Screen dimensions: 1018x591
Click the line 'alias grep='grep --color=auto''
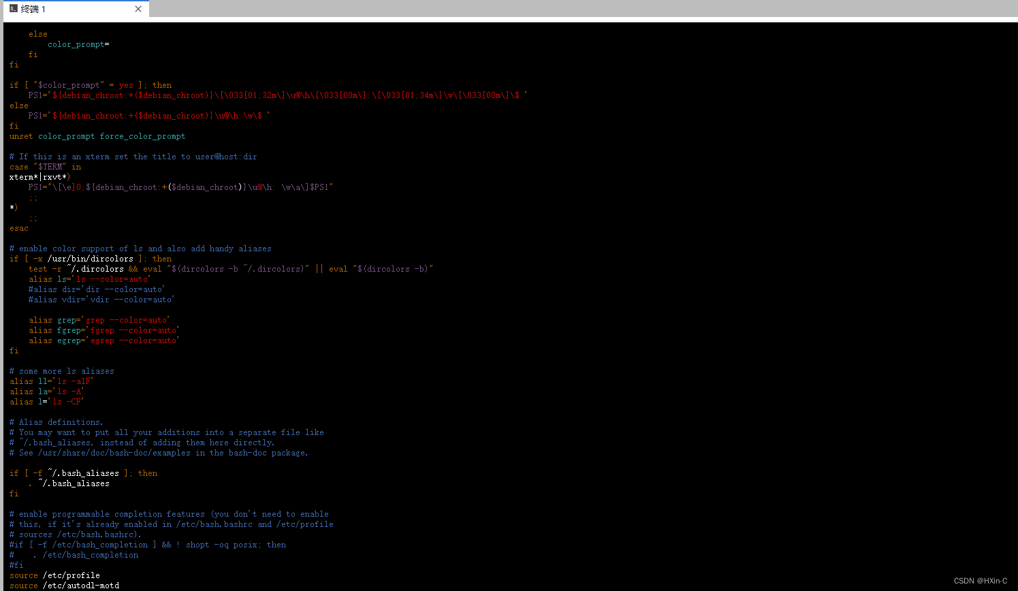[99, 320]
